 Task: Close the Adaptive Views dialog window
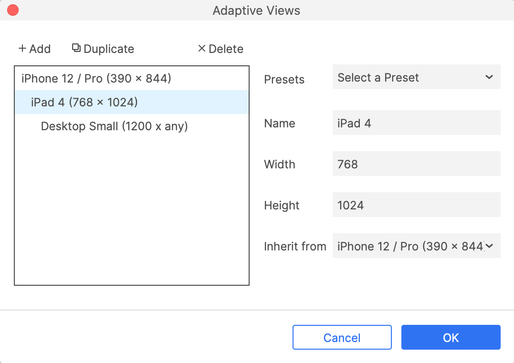(x=13, y=10)
